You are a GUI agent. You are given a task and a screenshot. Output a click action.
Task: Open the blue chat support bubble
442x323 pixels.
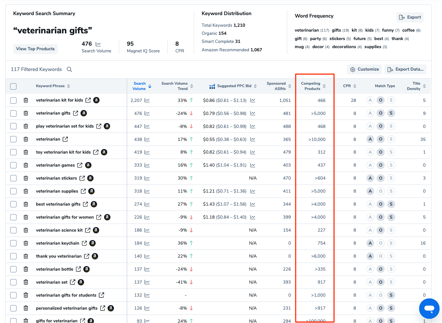[x=429, y=309]
